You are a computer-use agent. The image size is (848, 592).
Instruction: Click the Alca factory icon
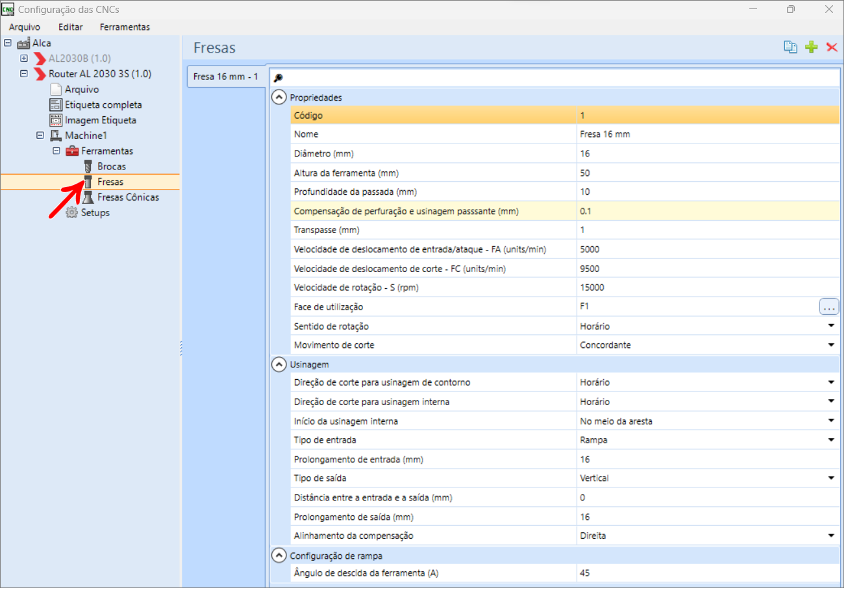(x=23, y=43)
